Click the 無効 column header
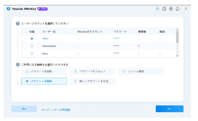The image size is (198, 121). pos(162,32)
